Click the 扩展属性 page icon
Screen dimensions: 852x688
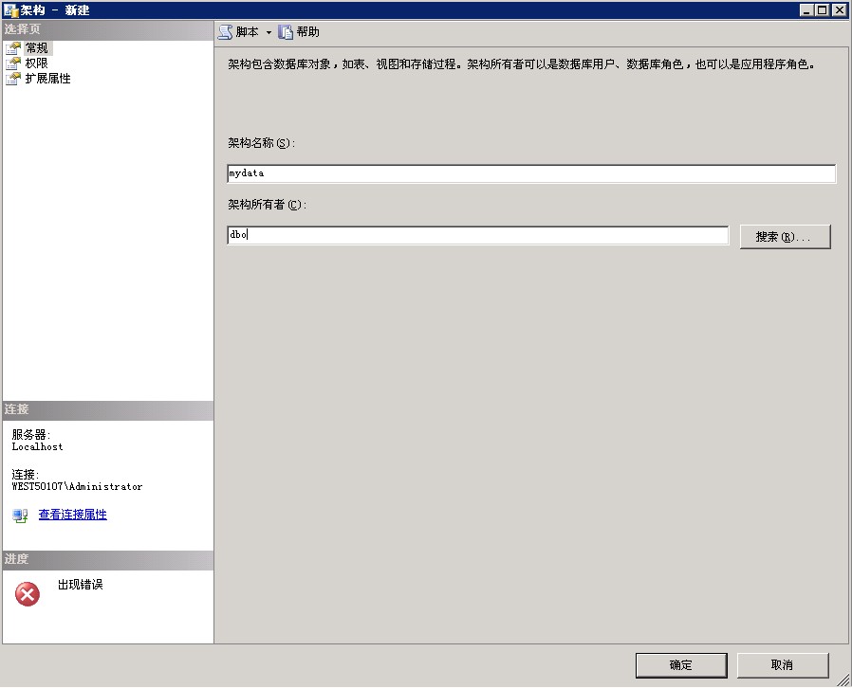tap(13, 79)
